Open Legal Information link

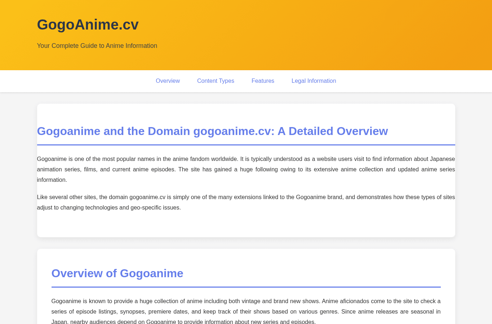pyautogui.click(x=314, y=81)
